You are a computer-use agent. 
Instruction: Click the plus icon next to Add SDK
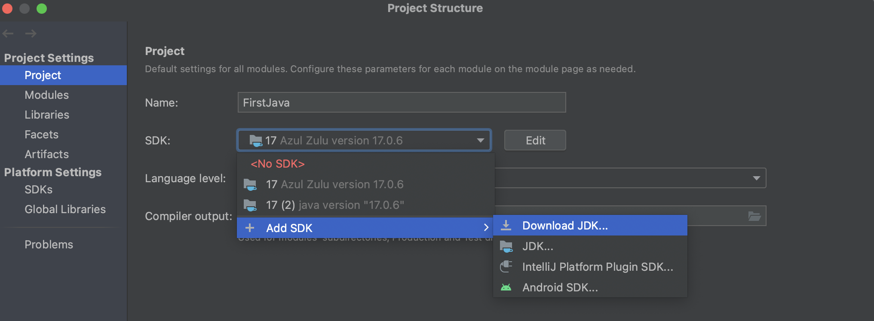pos(250,228)
